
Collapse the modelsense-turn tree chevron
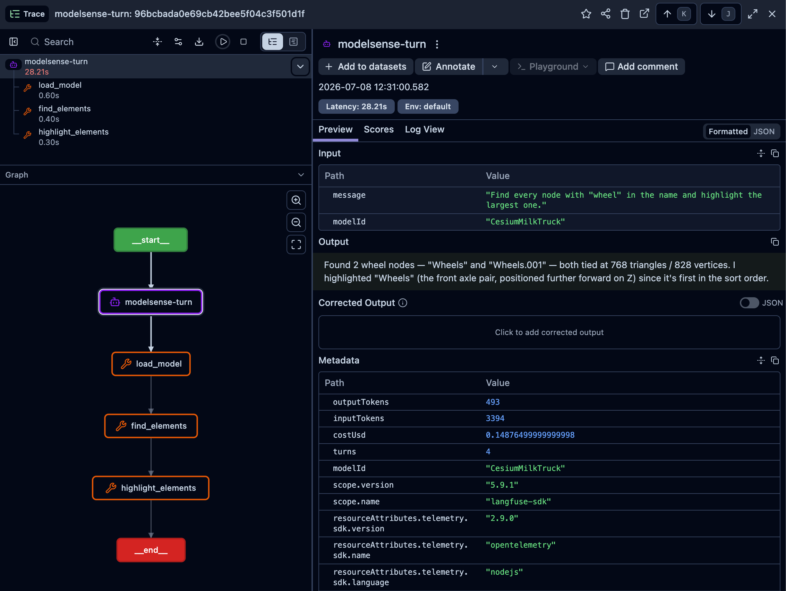click(x=300, y=67)
